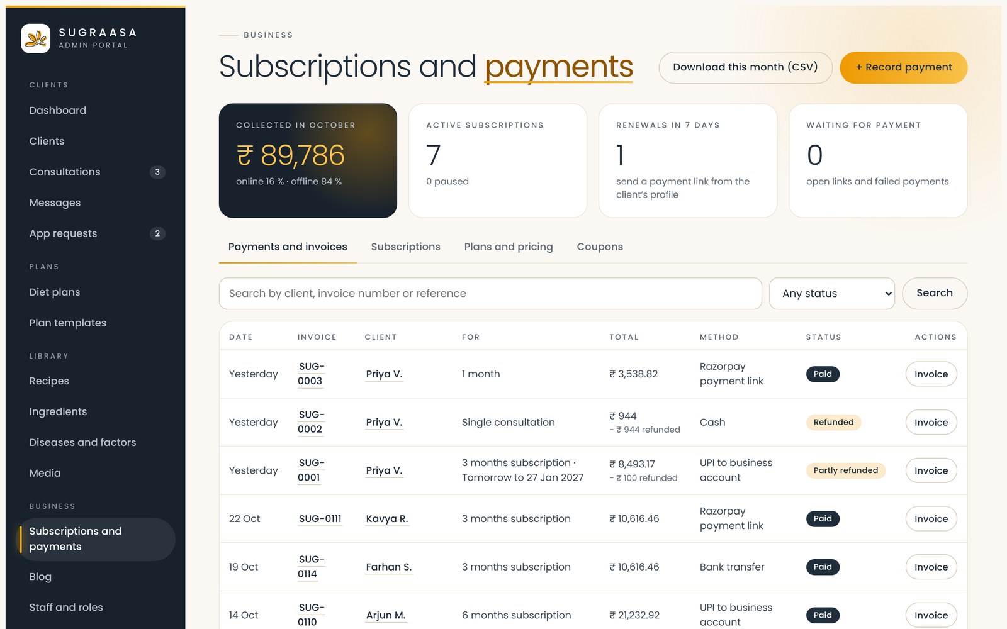Go to Staff and roles

coord(95,607)
